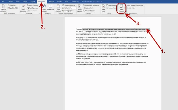Open the Table of Contents gallery
The image size is (178, 110).
click(x=4, y=8)
